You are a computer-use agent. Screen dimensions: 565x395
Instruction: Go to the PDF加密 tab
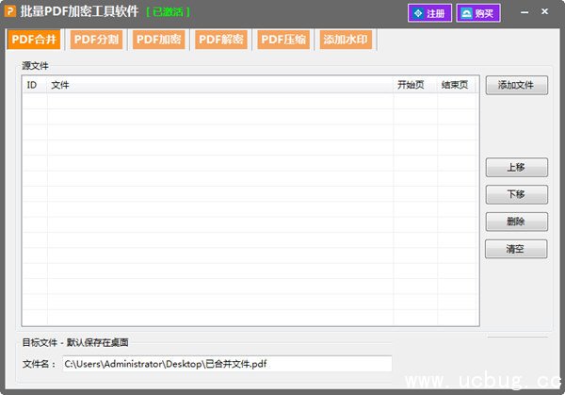[x=158, y=40]
